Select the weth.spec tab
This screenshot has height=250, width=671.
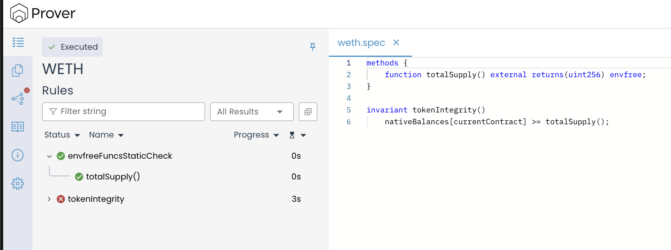click(x=361, y=43)
